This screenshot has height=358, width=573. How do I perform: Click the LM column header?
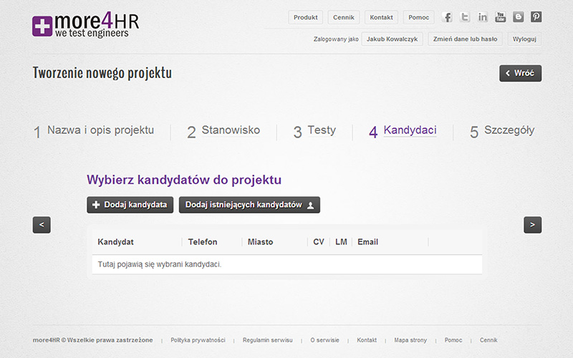click(x=341, y=242)
